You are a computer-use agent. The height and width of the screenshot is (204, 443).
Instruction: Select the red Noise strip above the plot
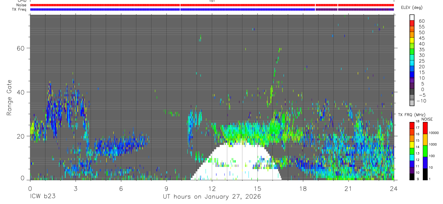tap(212, 5)
